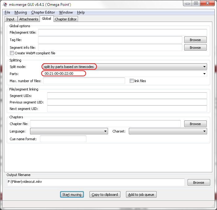Browse for Output filename location
The width and height of the screenshot is (217, 210).
(199, 183)
